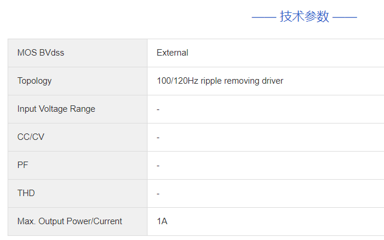The image size is (384, 240).
Task: Click the word MOS in first row
Action: click(27, 53)
